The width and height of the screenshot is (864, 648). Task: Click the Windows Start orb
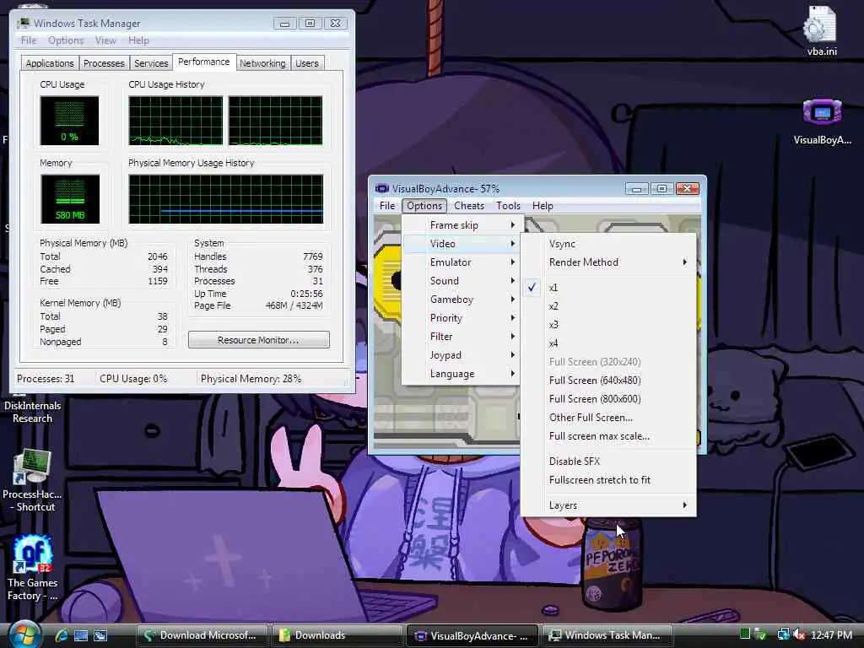[24, 634]
